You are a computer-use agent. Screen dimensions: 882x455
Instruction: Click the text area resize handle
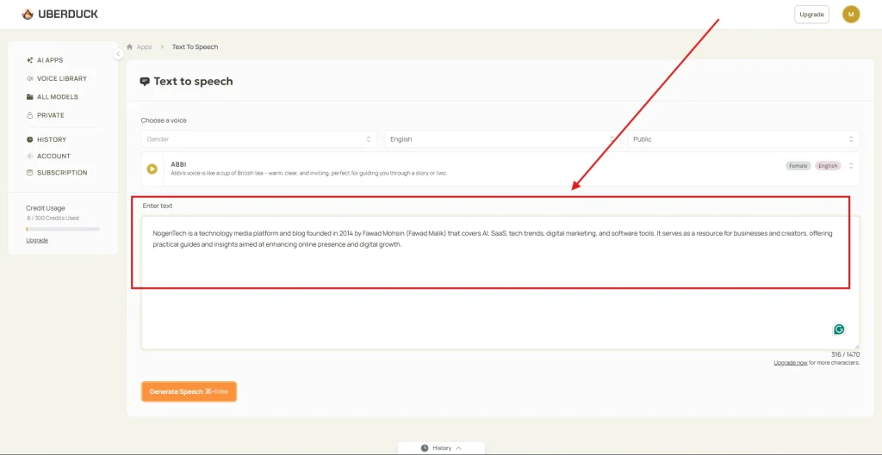click(x=857, y=347)
